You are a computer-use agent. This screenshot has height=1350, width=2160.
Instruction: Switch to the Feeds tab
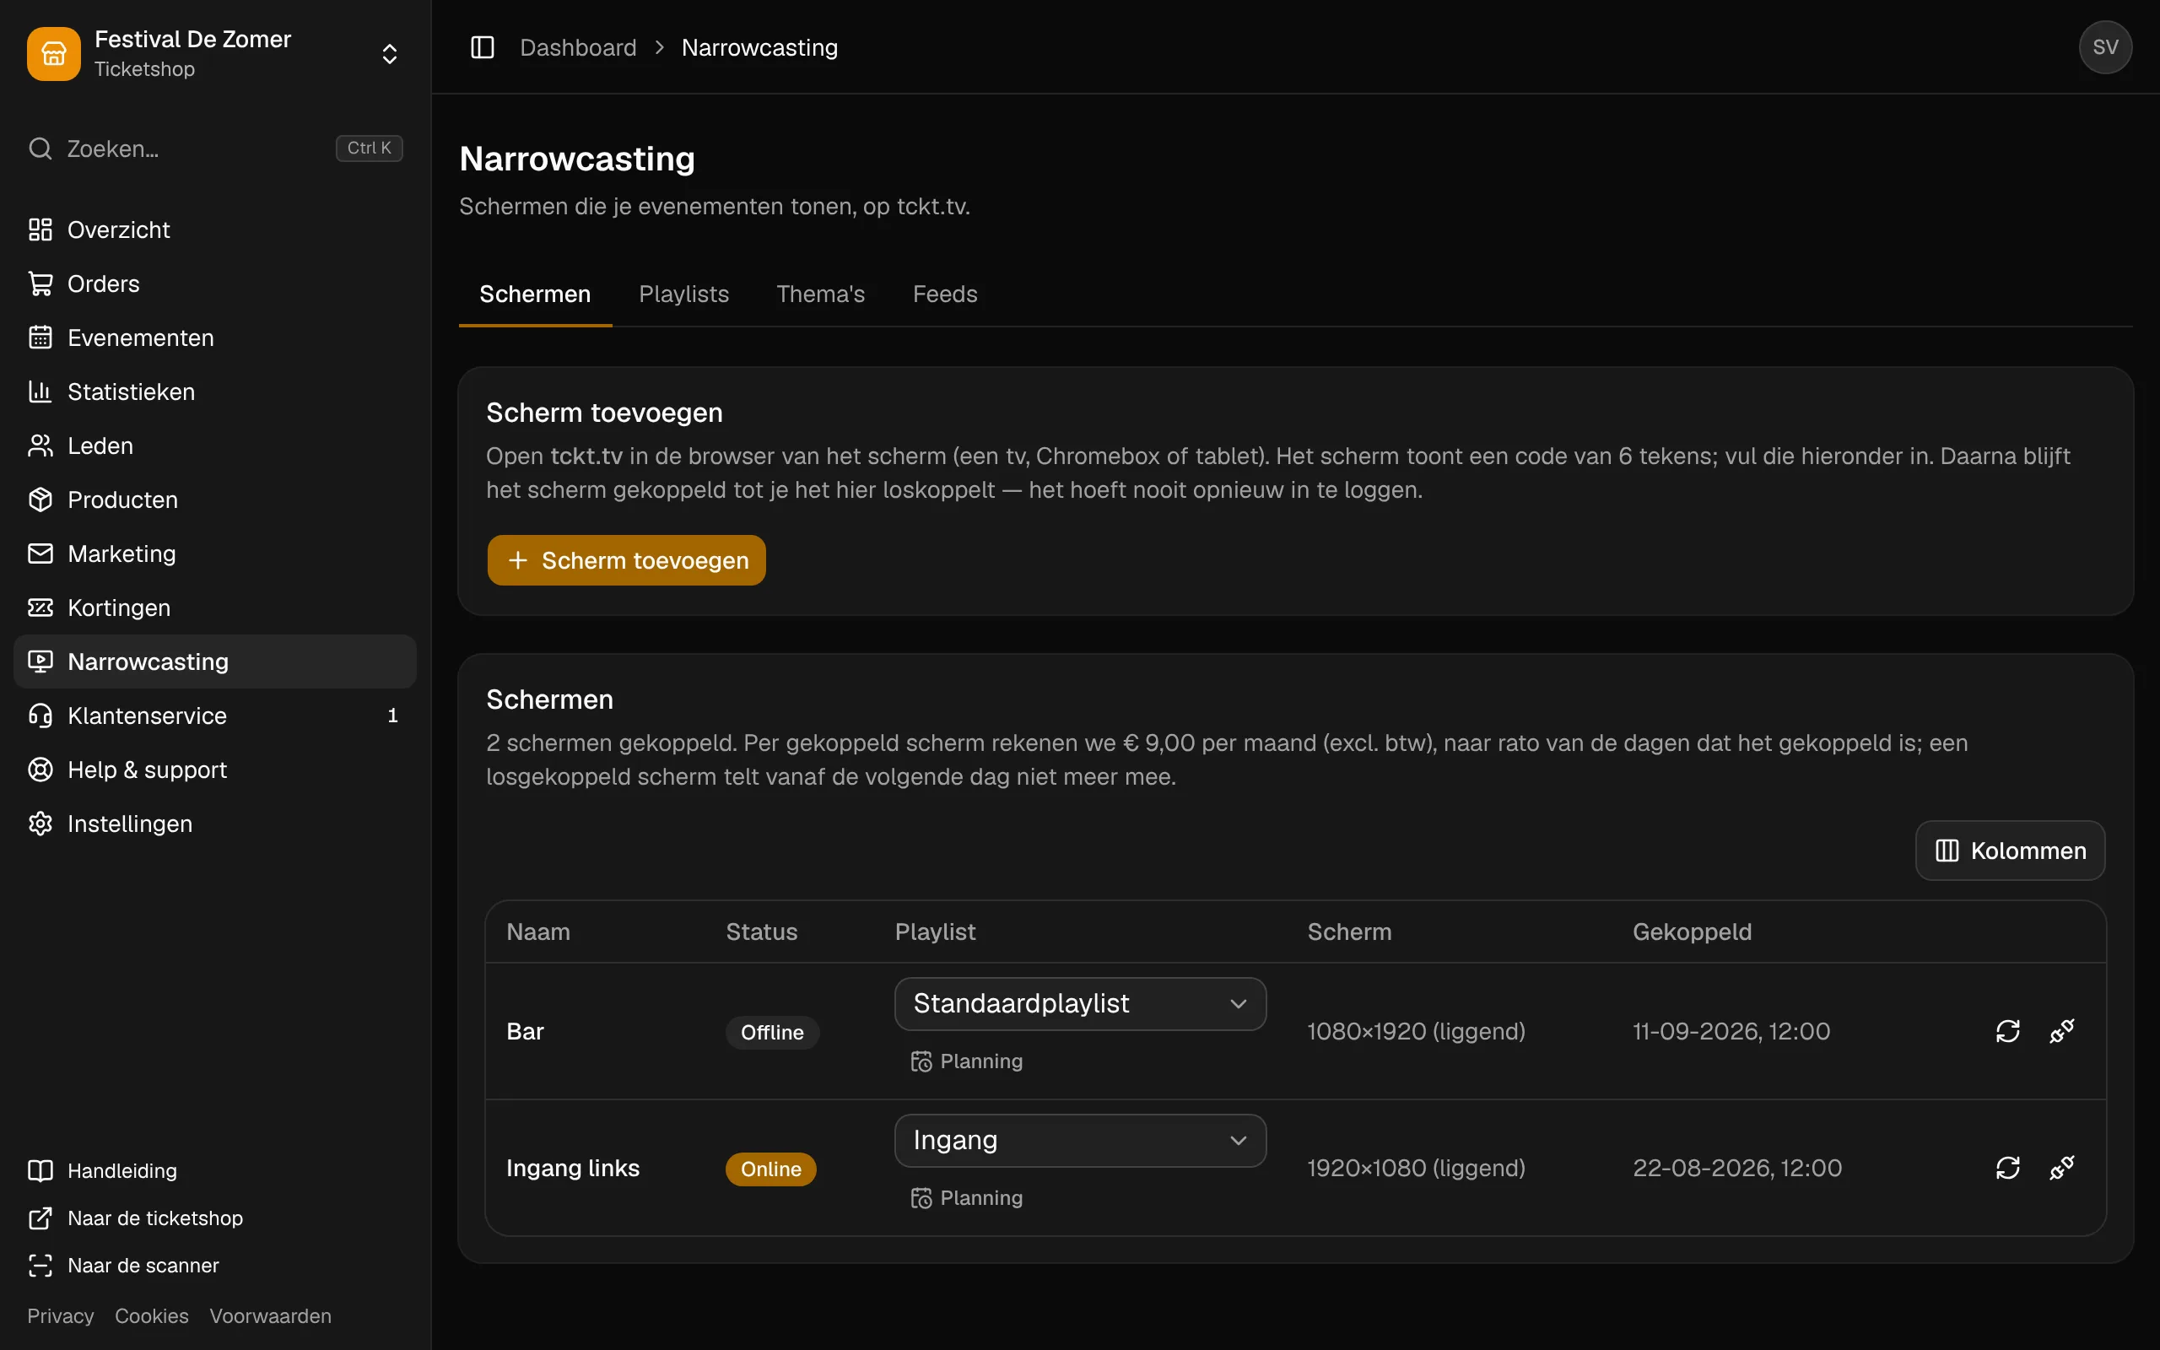[944, 294]
